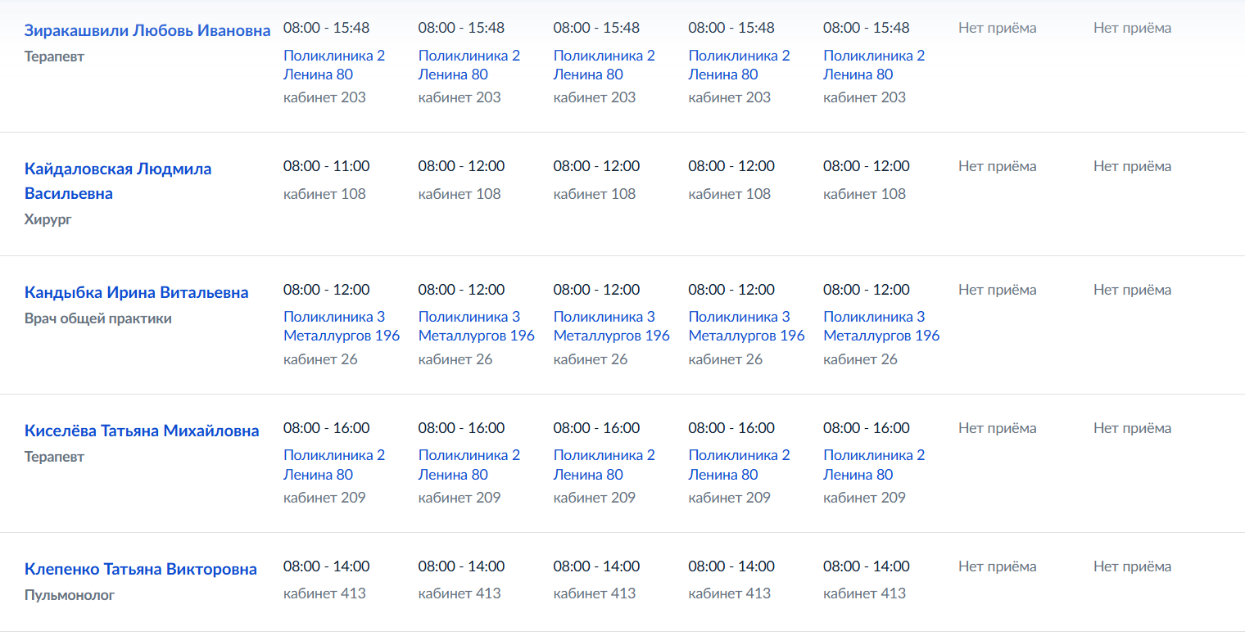Select 08:00 - 11:00 slot of Кайдаловская
1245x636 pixels.
coord(327,166)
